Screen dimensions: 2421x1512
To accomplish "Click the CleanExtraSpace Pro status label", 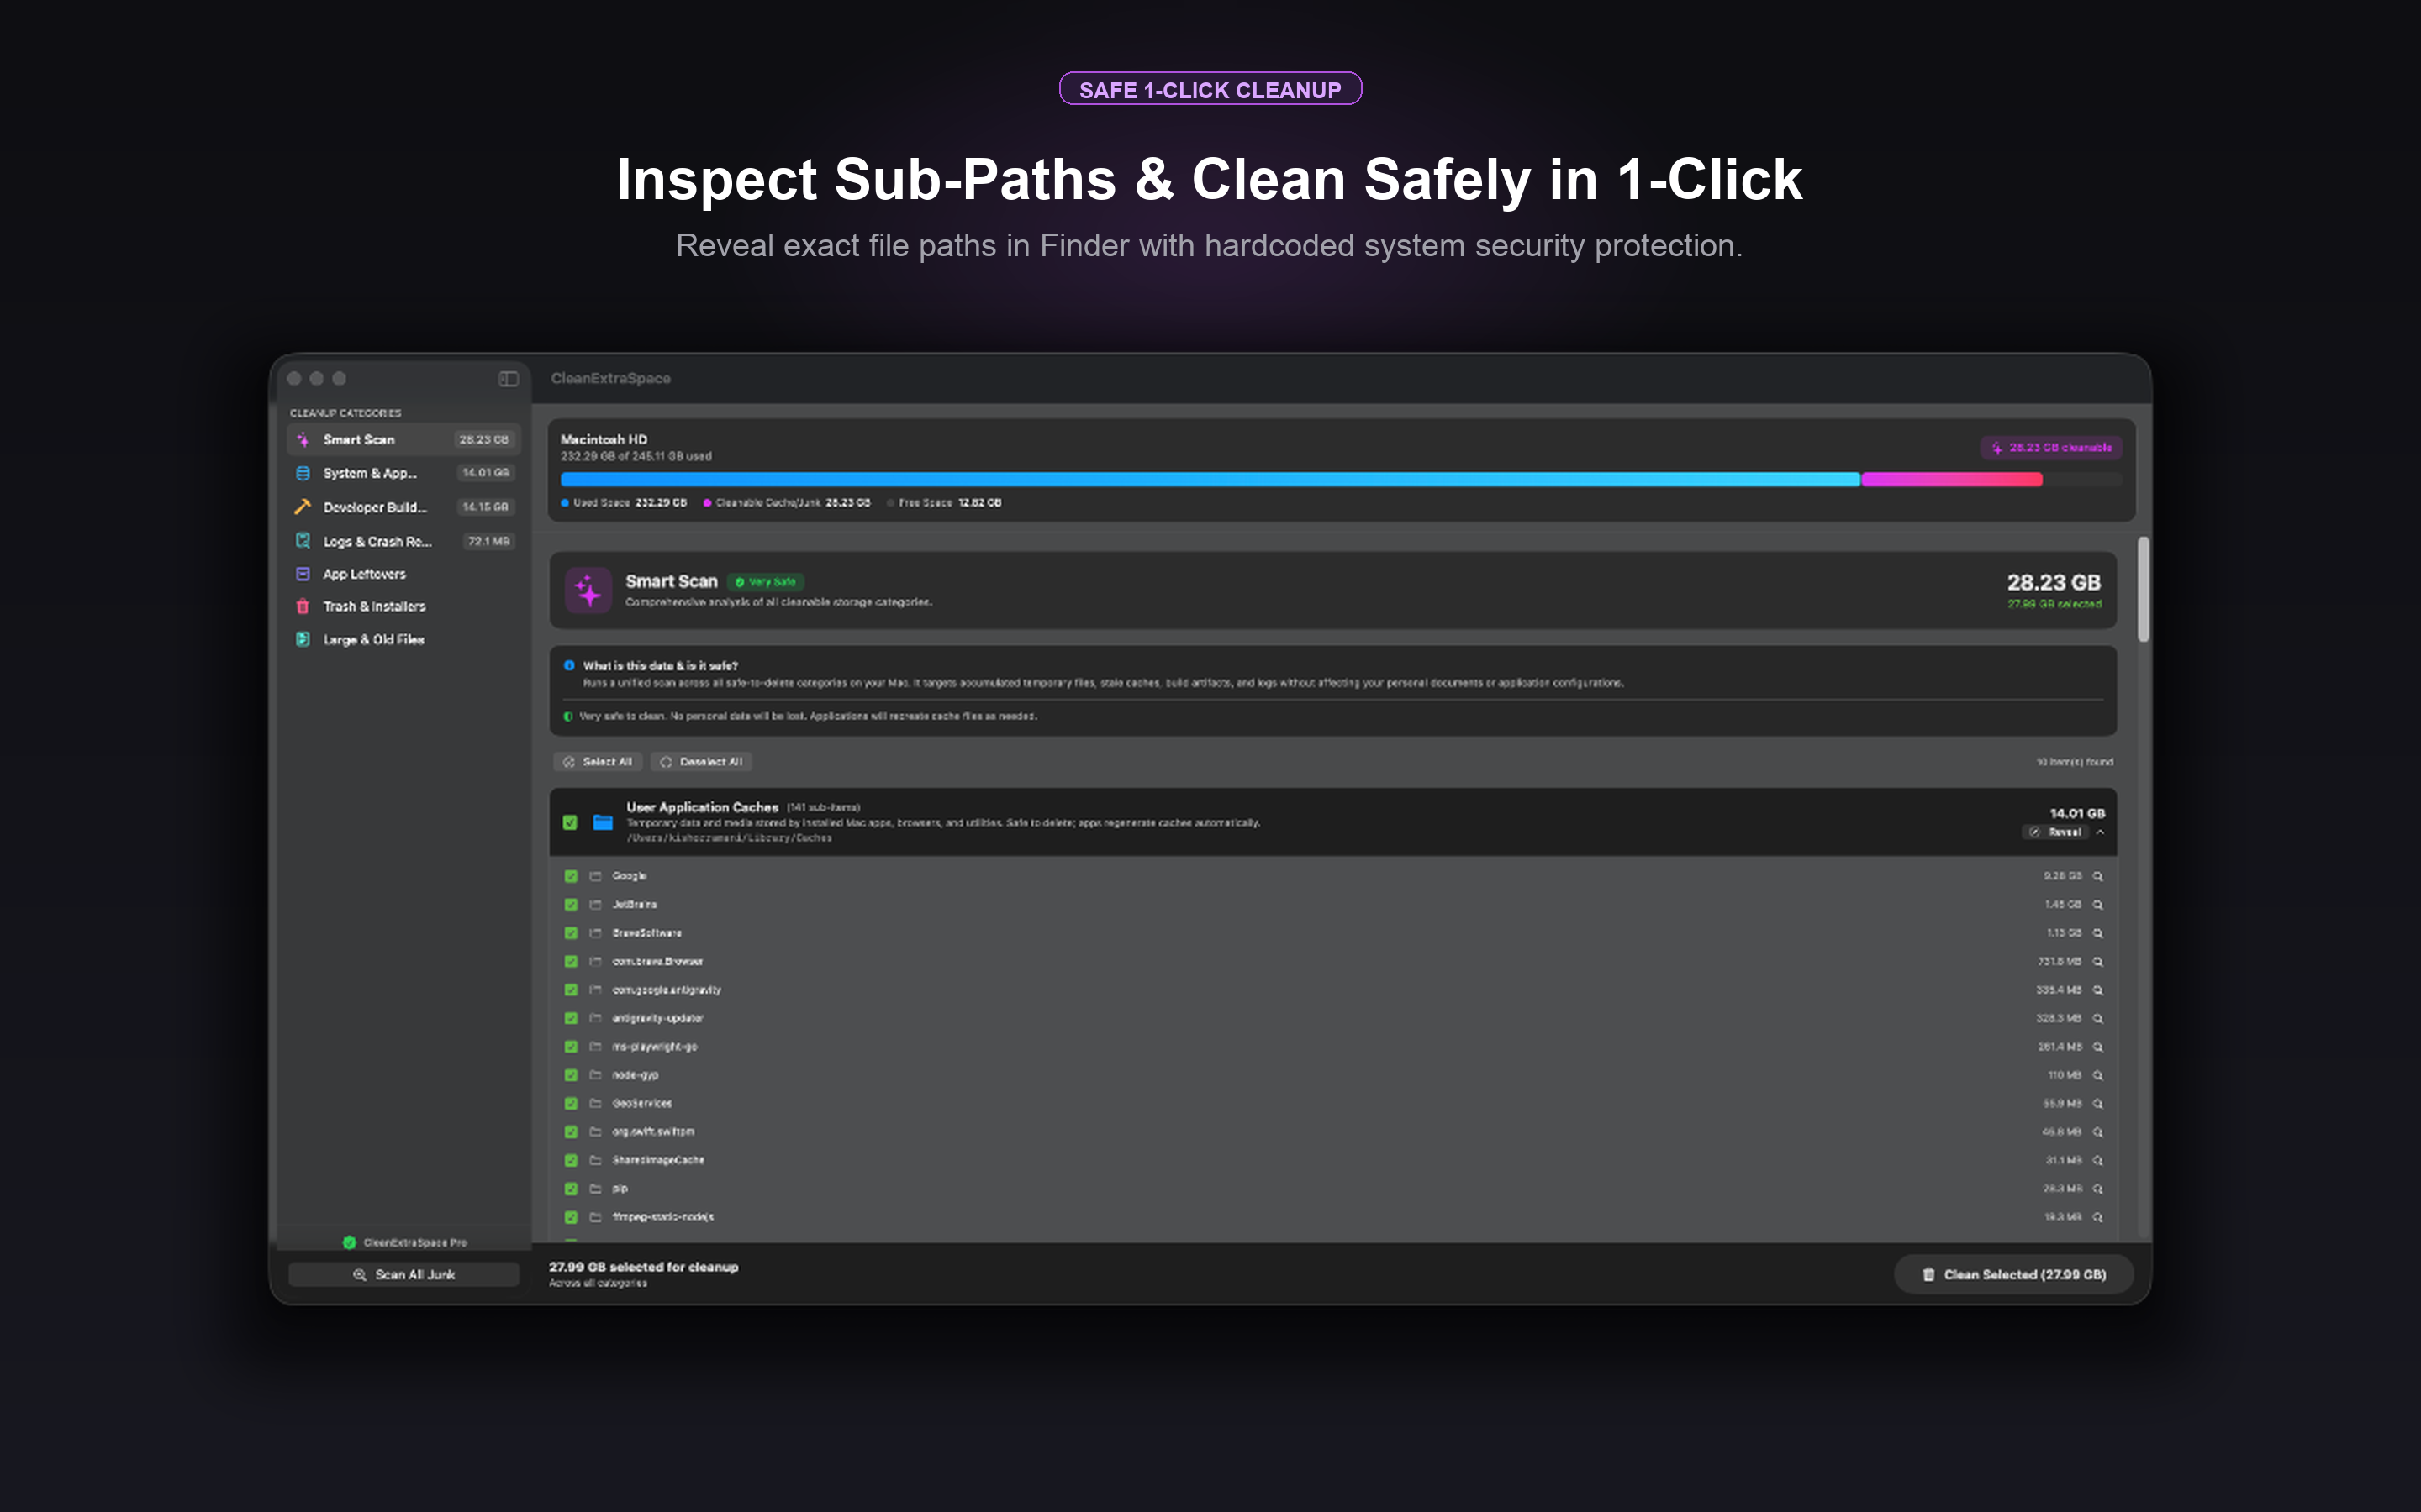I will tap(405, 1242).
